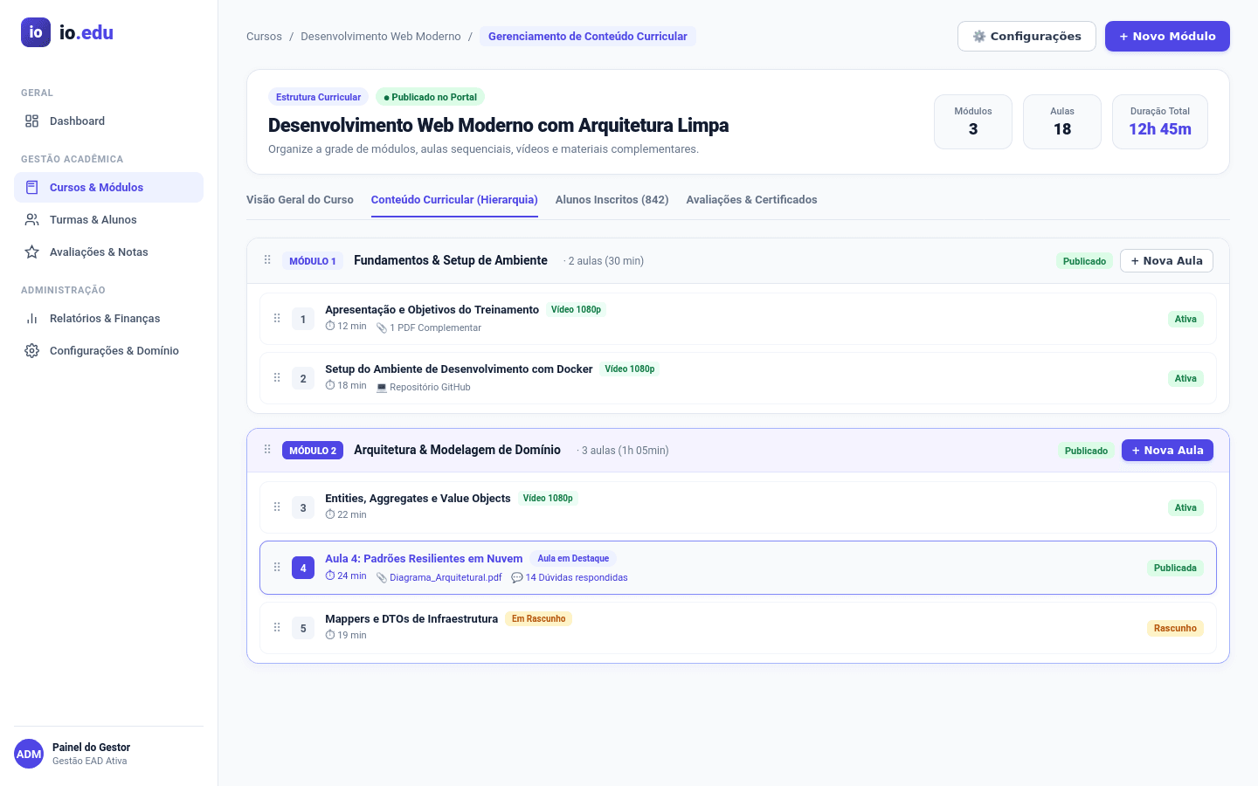The image size is (1258, 786).
Task: Click drag handle of Mappers e DTOs lesson
Action: (277, 628)
